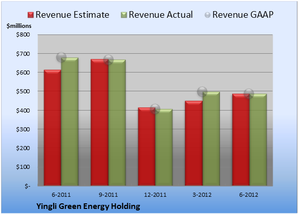Select the green actual bar for 9-2011
The image size is (298, 214).
pyautogui.click(x=117, y=123)
